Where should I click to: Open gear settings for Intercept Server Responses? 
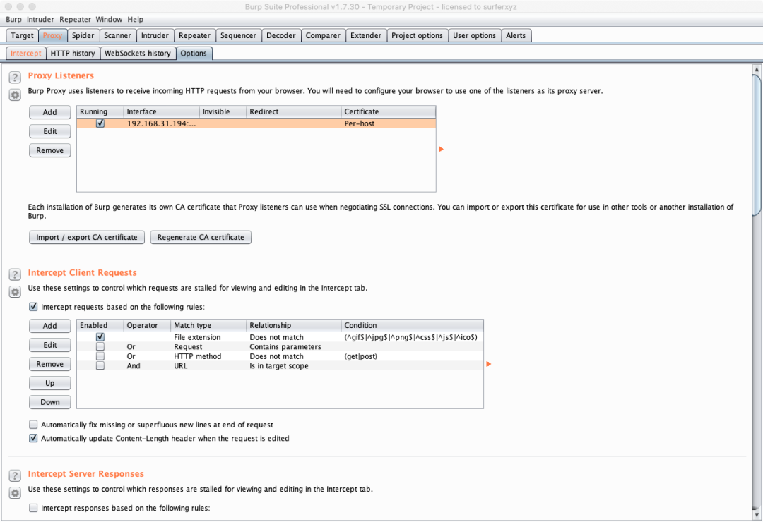point(14,492)
